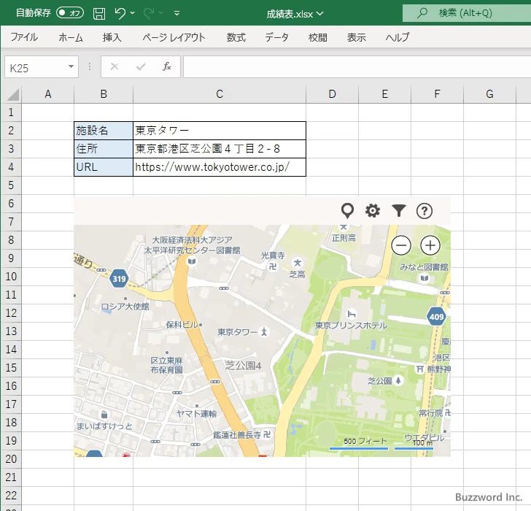Select the cell labeled URL
Screen dimensions: 531x511
pyautogui.click(x=104, y=167)
